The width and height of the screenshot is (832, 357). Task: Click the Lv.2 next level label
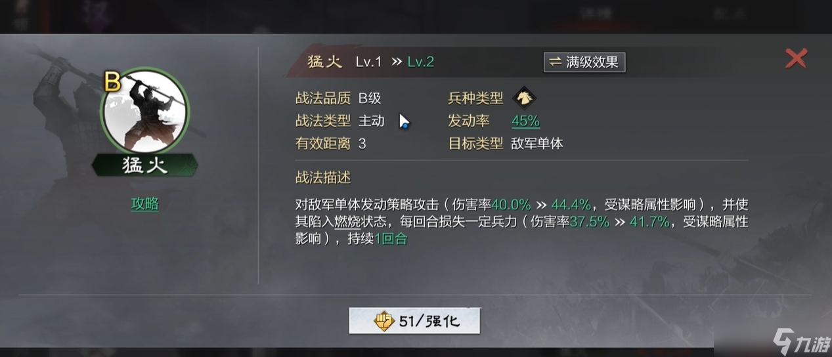(421, 62)
